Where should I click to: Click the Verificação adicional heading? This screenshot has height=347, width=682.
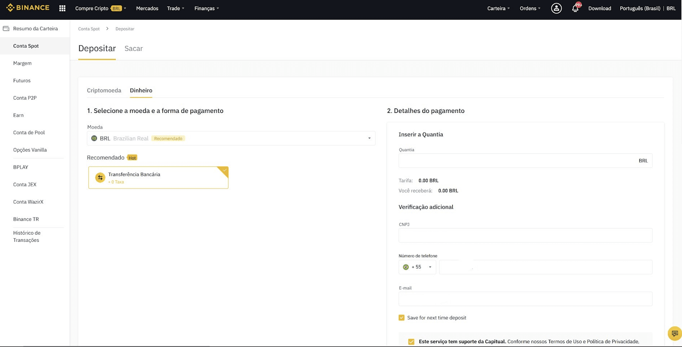426,207
